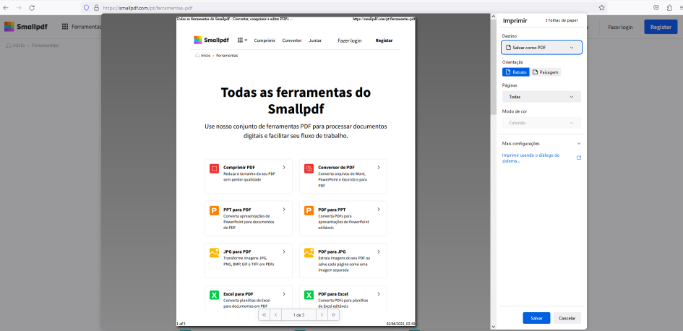Screen dimensions: 683x331
Task: Click the Cancelar button
Action: tap(567, 319)
